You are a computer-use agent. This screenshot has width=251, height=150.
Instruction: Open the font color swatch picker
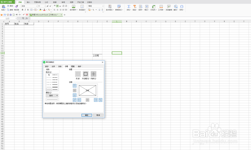(x=46, y=10)
